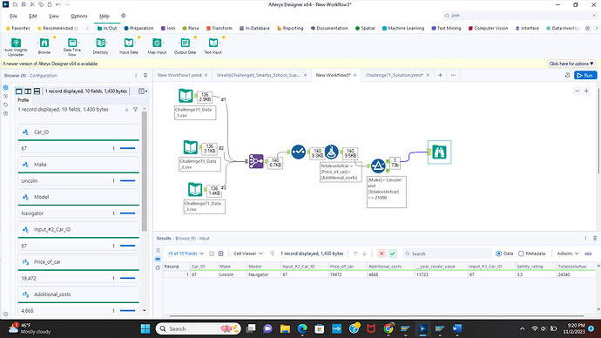
Task: Select the Join Multiple tool on the canvas
Action: 256,161
